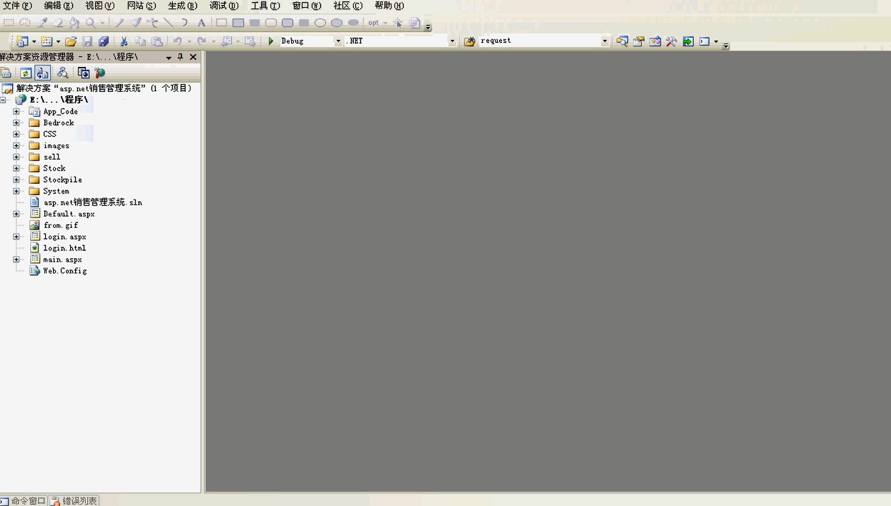Pick the straight line tool
Screen dimensions: 891x506
point(168,23)
